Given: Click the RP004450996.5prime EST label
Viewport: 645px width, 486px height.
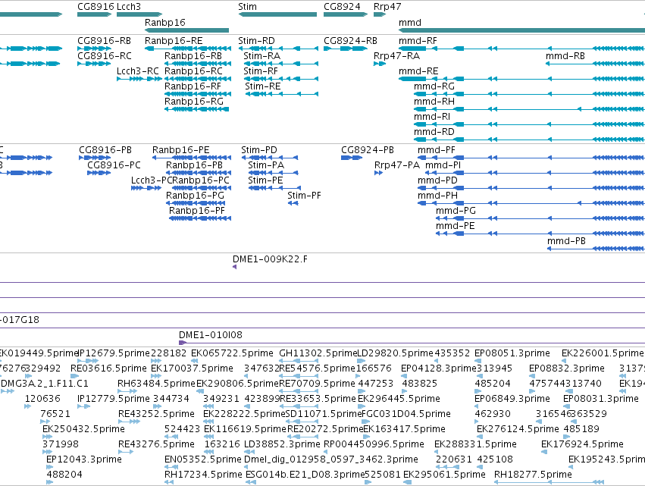Looking at the screenshot, I should pos(374,444).
